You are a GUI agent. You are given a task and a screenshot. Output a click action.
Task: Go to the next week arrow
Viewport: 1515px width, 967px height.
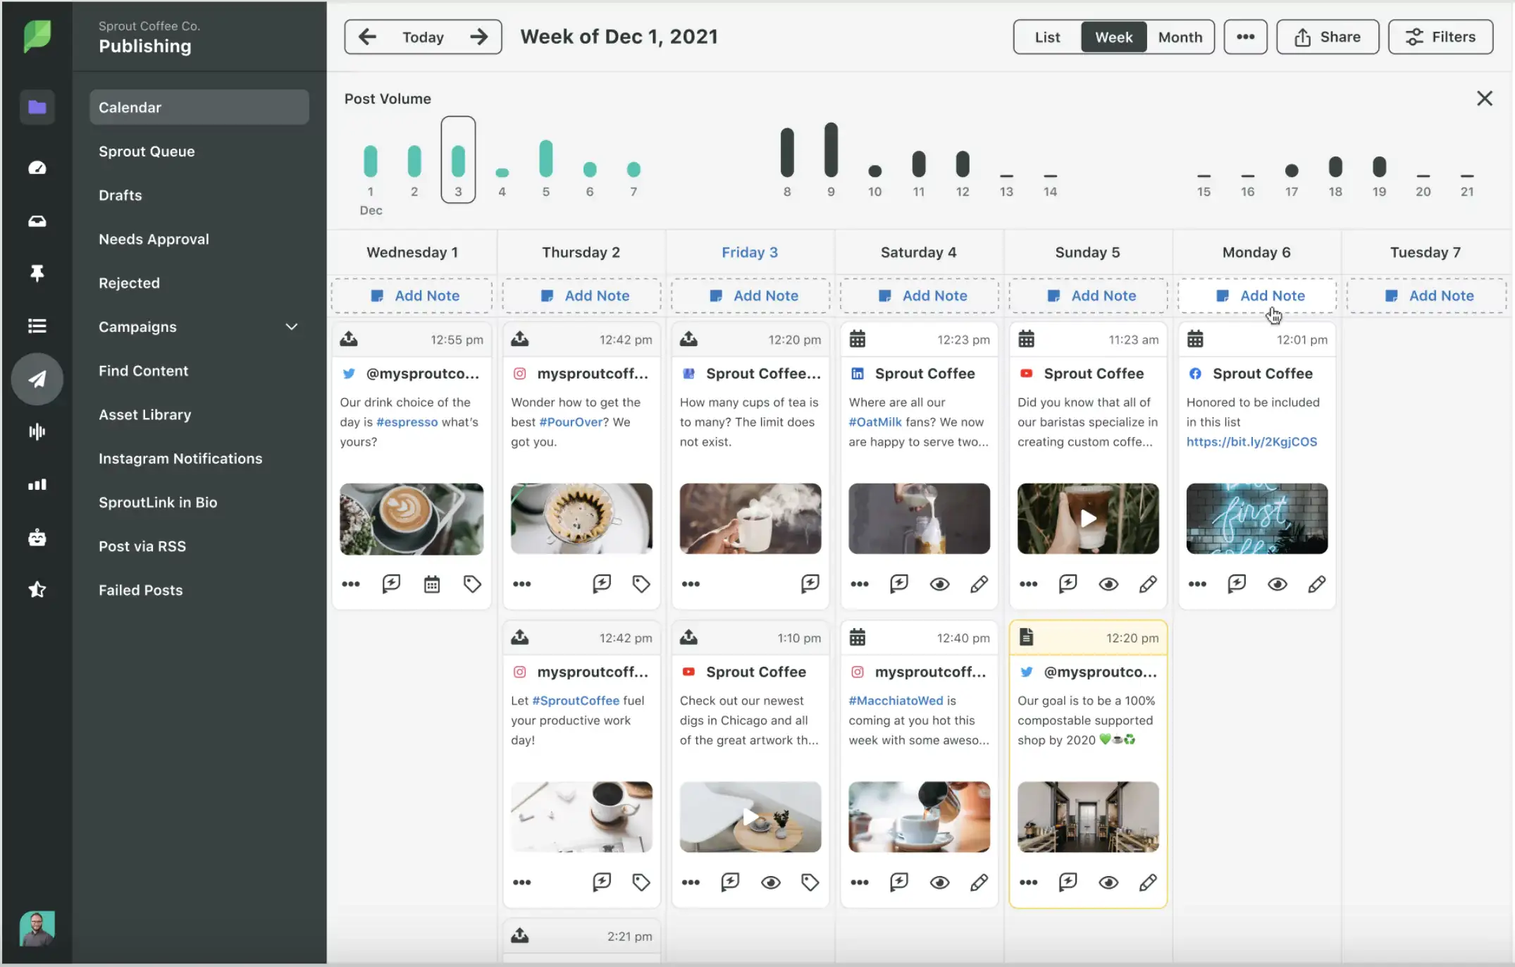pyautogui.click(x=478, y=37)
